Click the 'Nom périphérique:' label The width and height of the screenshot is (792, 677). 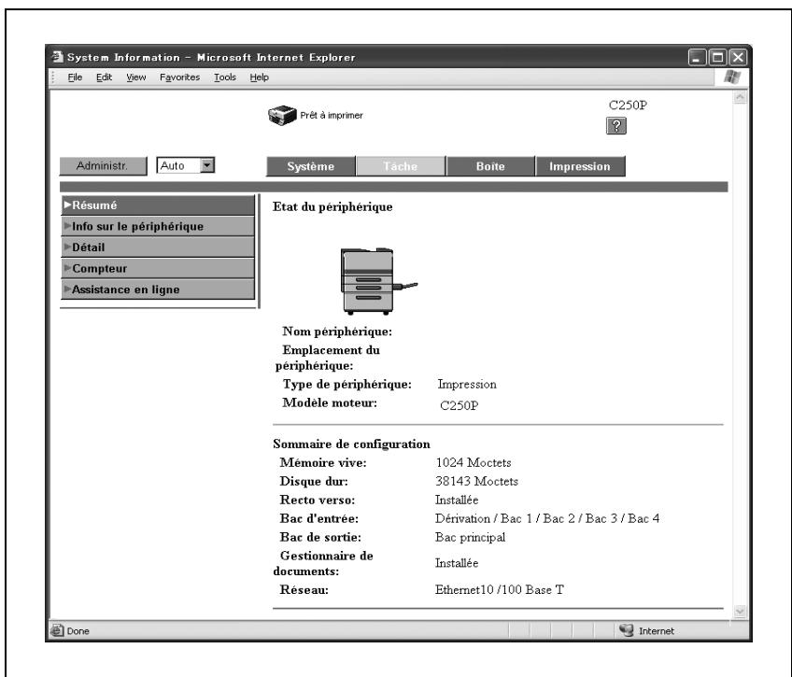click(x=337, y=331)
